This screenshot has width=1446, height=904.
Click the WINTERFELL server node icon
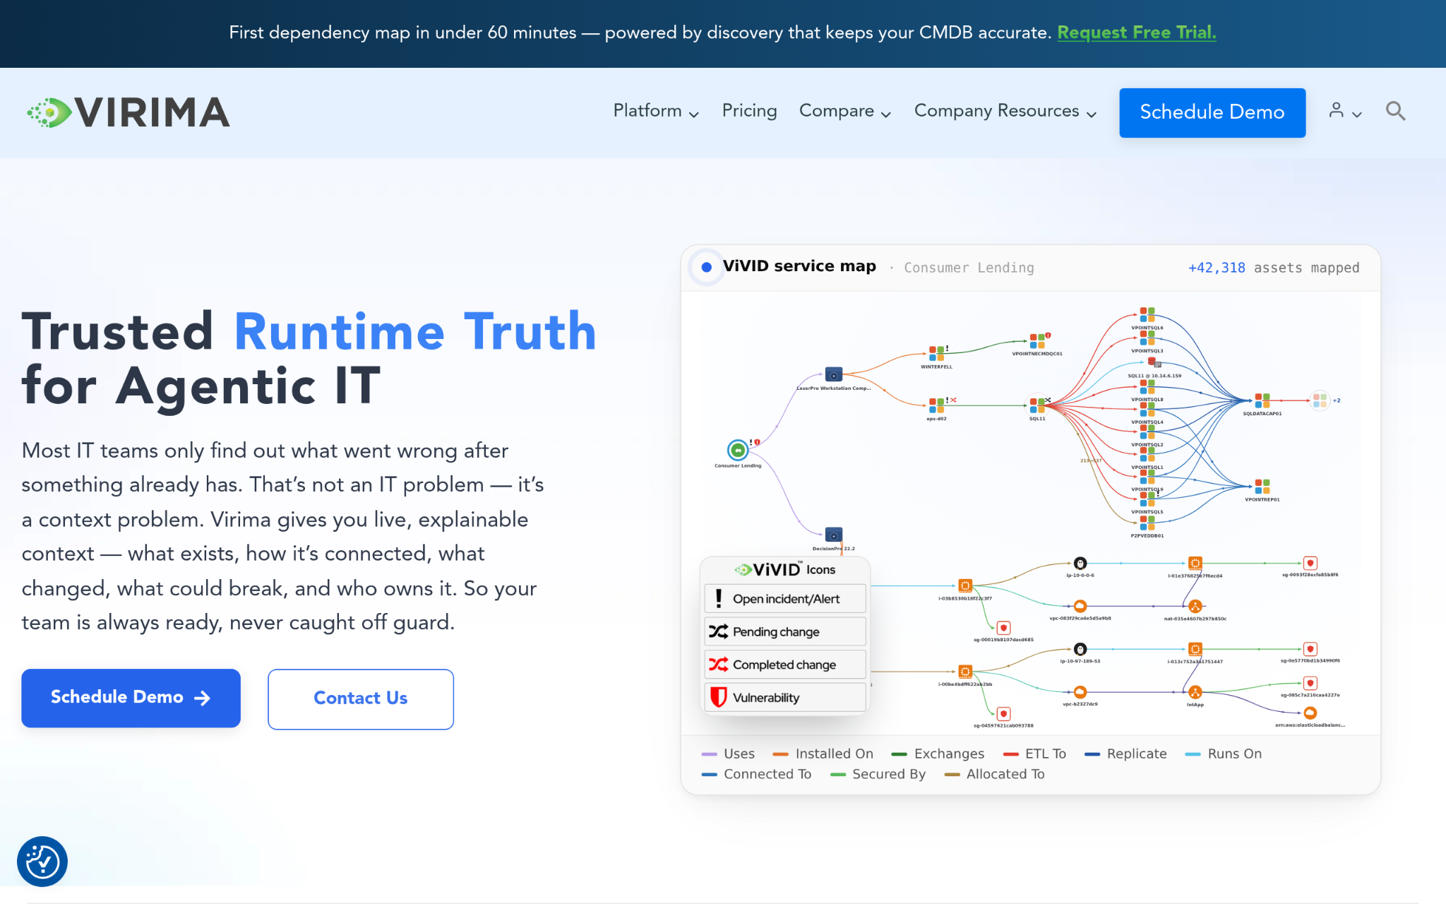pyautogui.click(x=936, y=353)
